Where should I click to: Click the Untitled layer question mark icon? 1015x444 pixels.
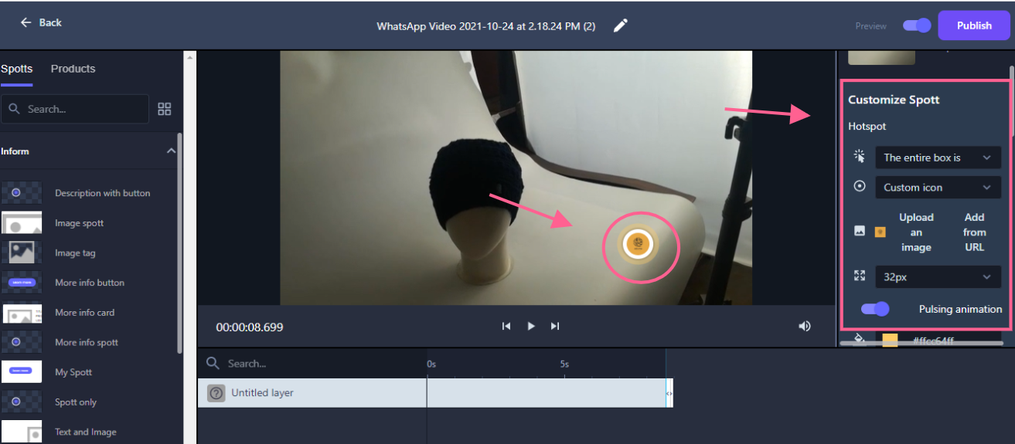[x=216, y=393]
